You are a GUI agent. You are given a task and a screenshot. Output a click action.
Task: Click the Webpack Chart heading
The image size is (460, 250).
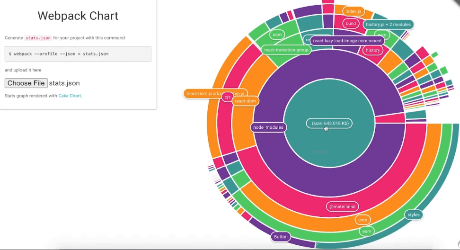78,16
